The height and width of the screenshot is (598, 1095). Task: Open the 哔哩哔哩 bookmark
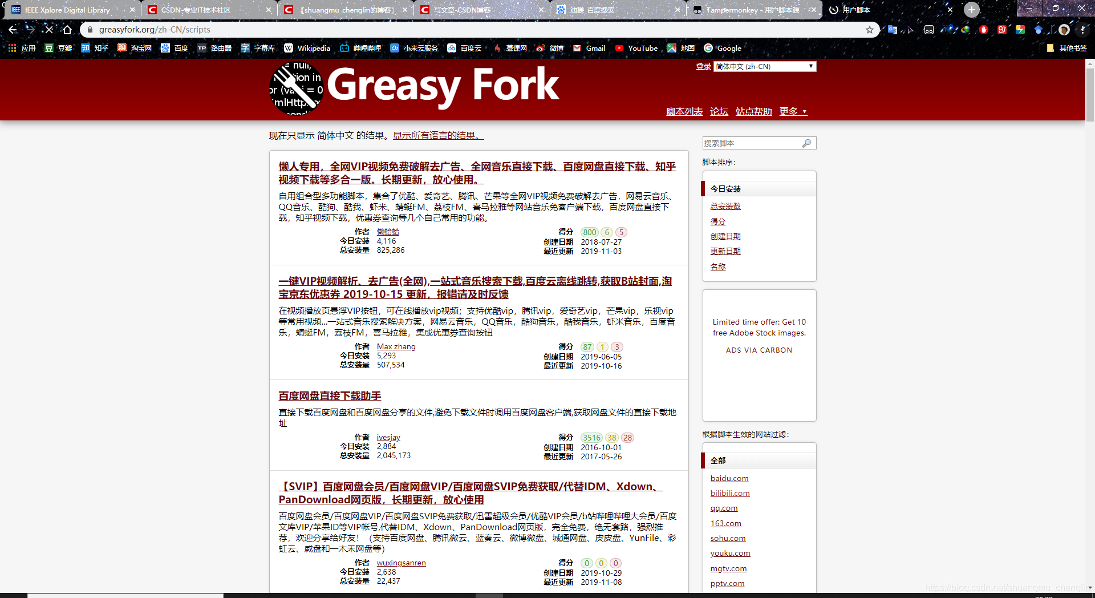pyautogui.click(x=360, y=49)
